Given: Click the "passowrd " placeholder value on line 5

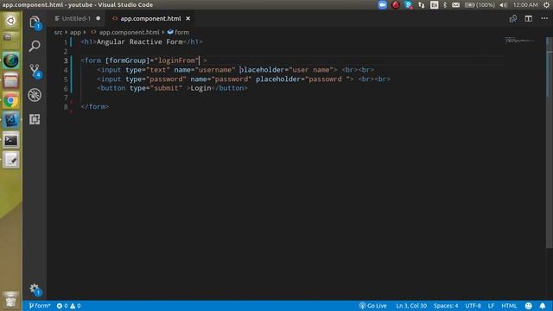Looking at the screenshot, I should 327,79.
